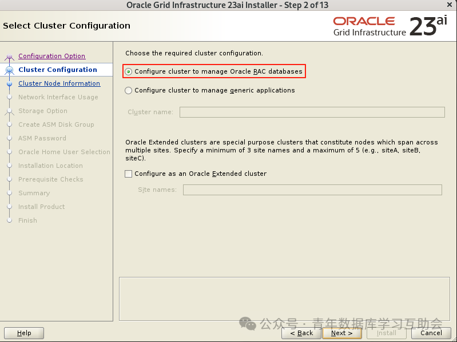Click the Prerequisite Checks step bullet
This screenshot has height=342, width=457.
[x=9, y=179]
